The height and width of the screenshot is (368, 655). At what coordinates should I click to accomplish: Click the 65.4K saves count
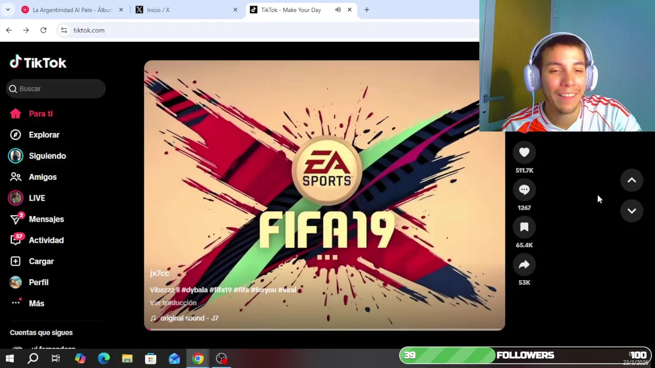tap(524, 245)
